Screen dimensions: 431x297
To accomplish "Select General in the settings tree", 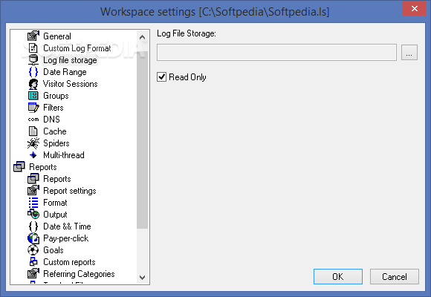I will 57,36.
